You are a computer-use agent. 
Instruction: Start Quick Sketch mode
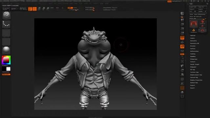pyautogui.click(x=23, y=9)
